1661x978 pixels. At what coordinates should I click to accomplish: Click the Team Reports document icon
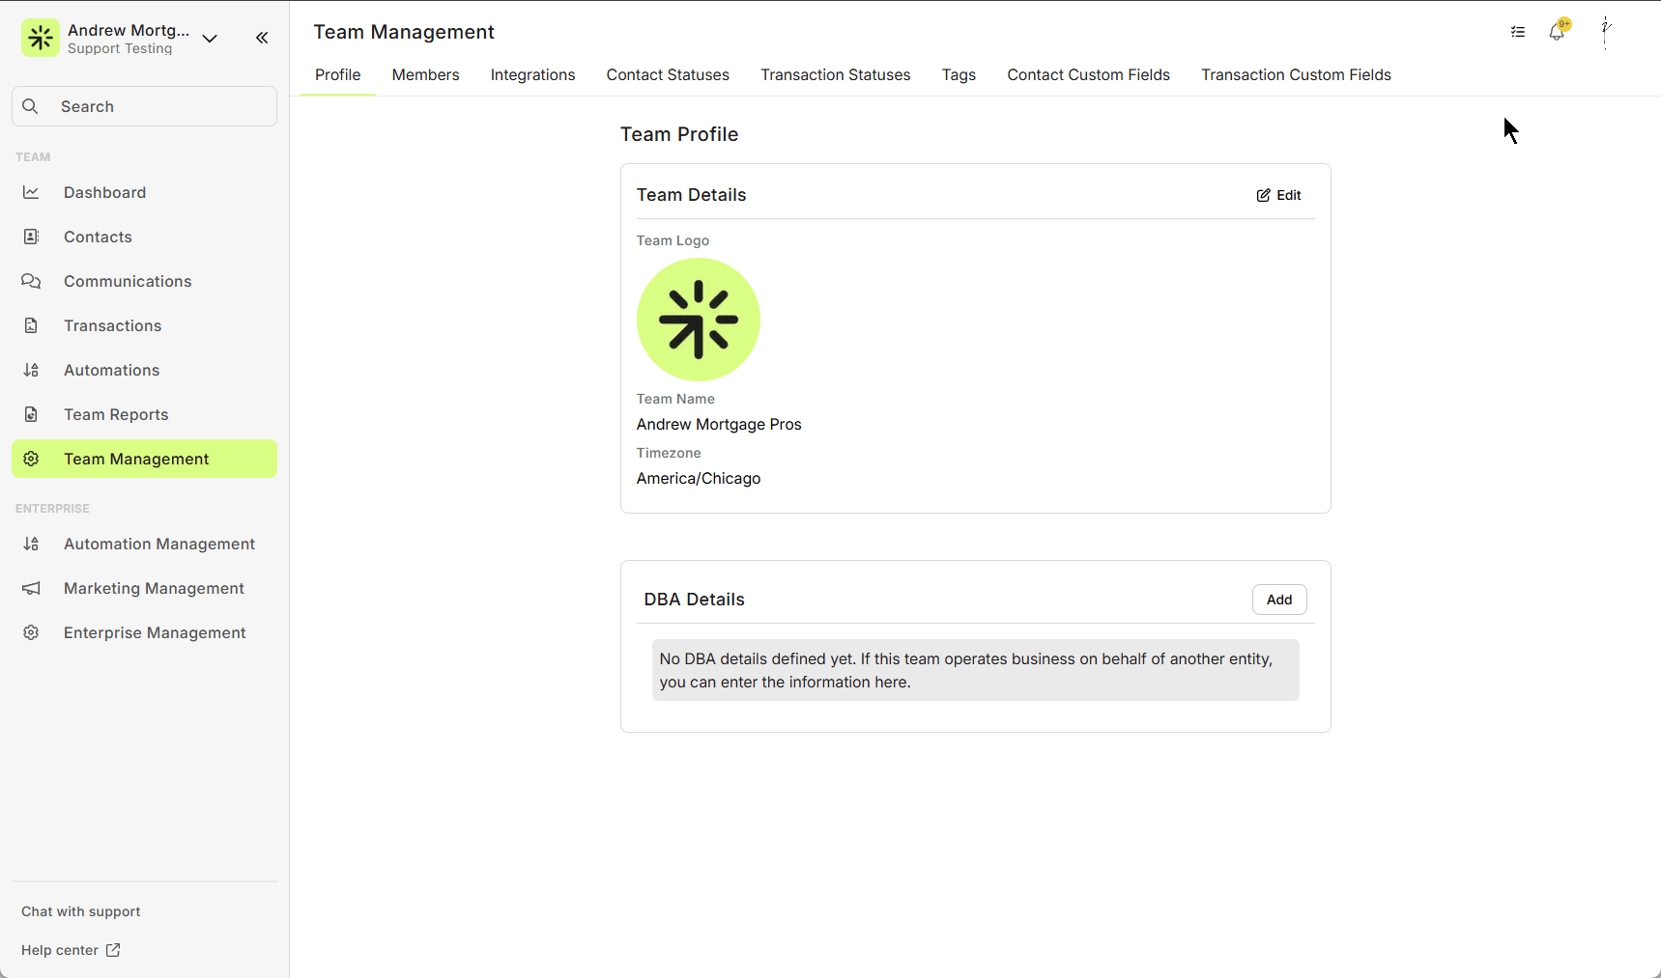pos(31,414)
